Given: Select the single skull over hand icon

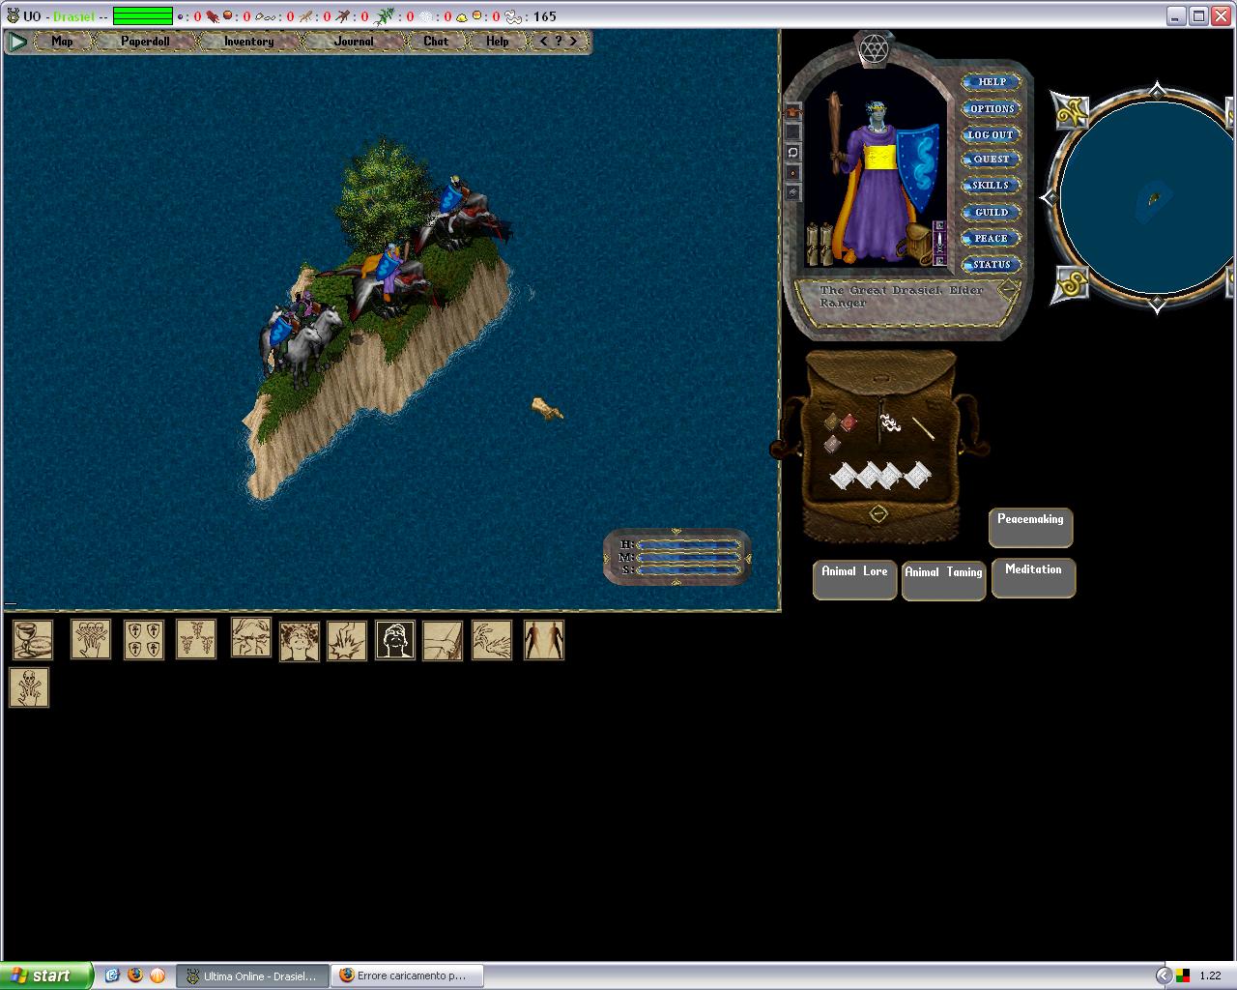Looking at the screenshot, I should pyautogui.click(x=29, y=687).
